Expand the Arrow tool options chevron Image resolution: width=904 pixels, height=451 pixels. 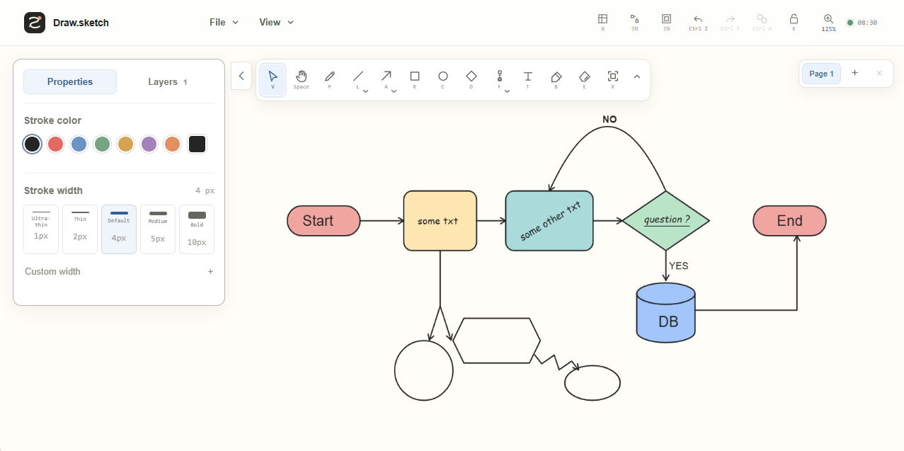click(x=394, y=91)
